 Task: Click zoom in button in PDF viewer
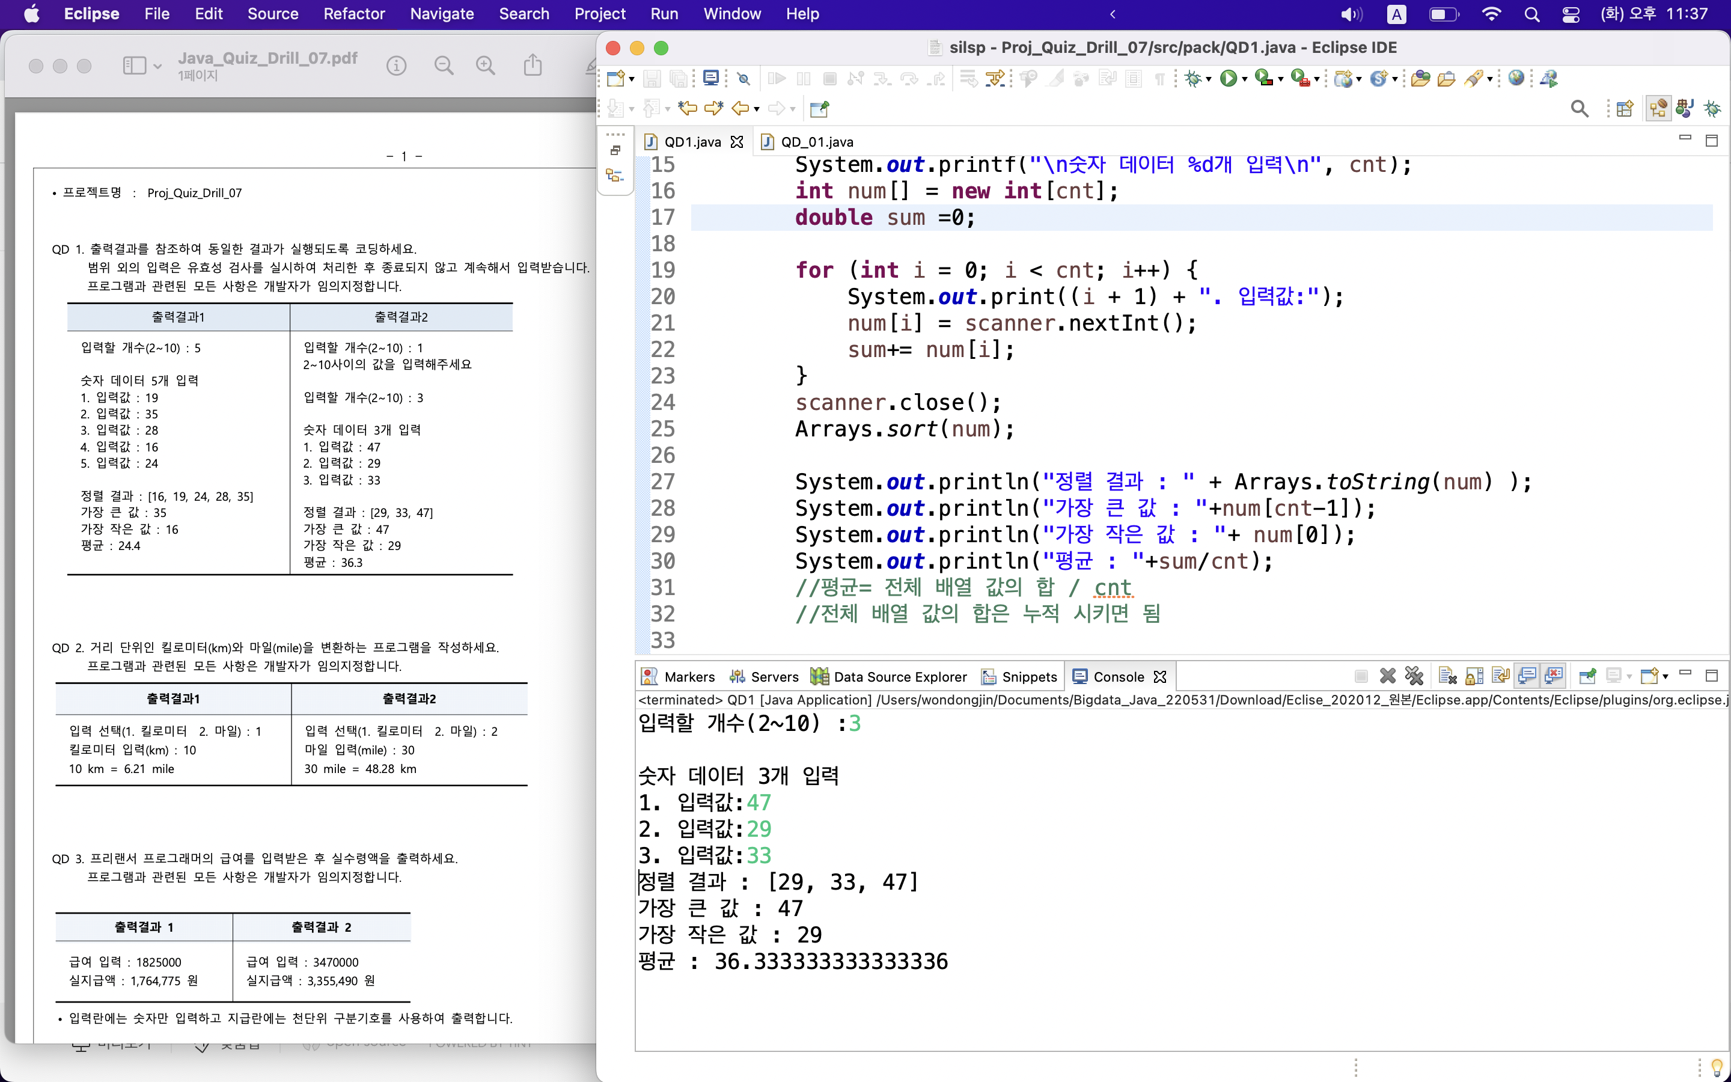pyautogui.click(x=486, y=66)
